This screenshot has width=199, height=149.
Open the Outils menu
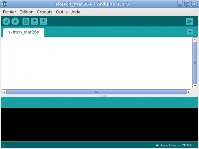[x=62, y=12]
